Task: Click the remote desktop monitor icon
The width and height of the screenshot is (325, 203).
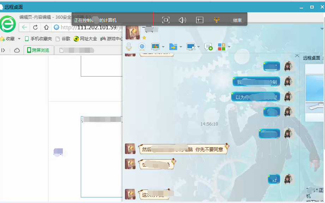Action: point(191,47)
